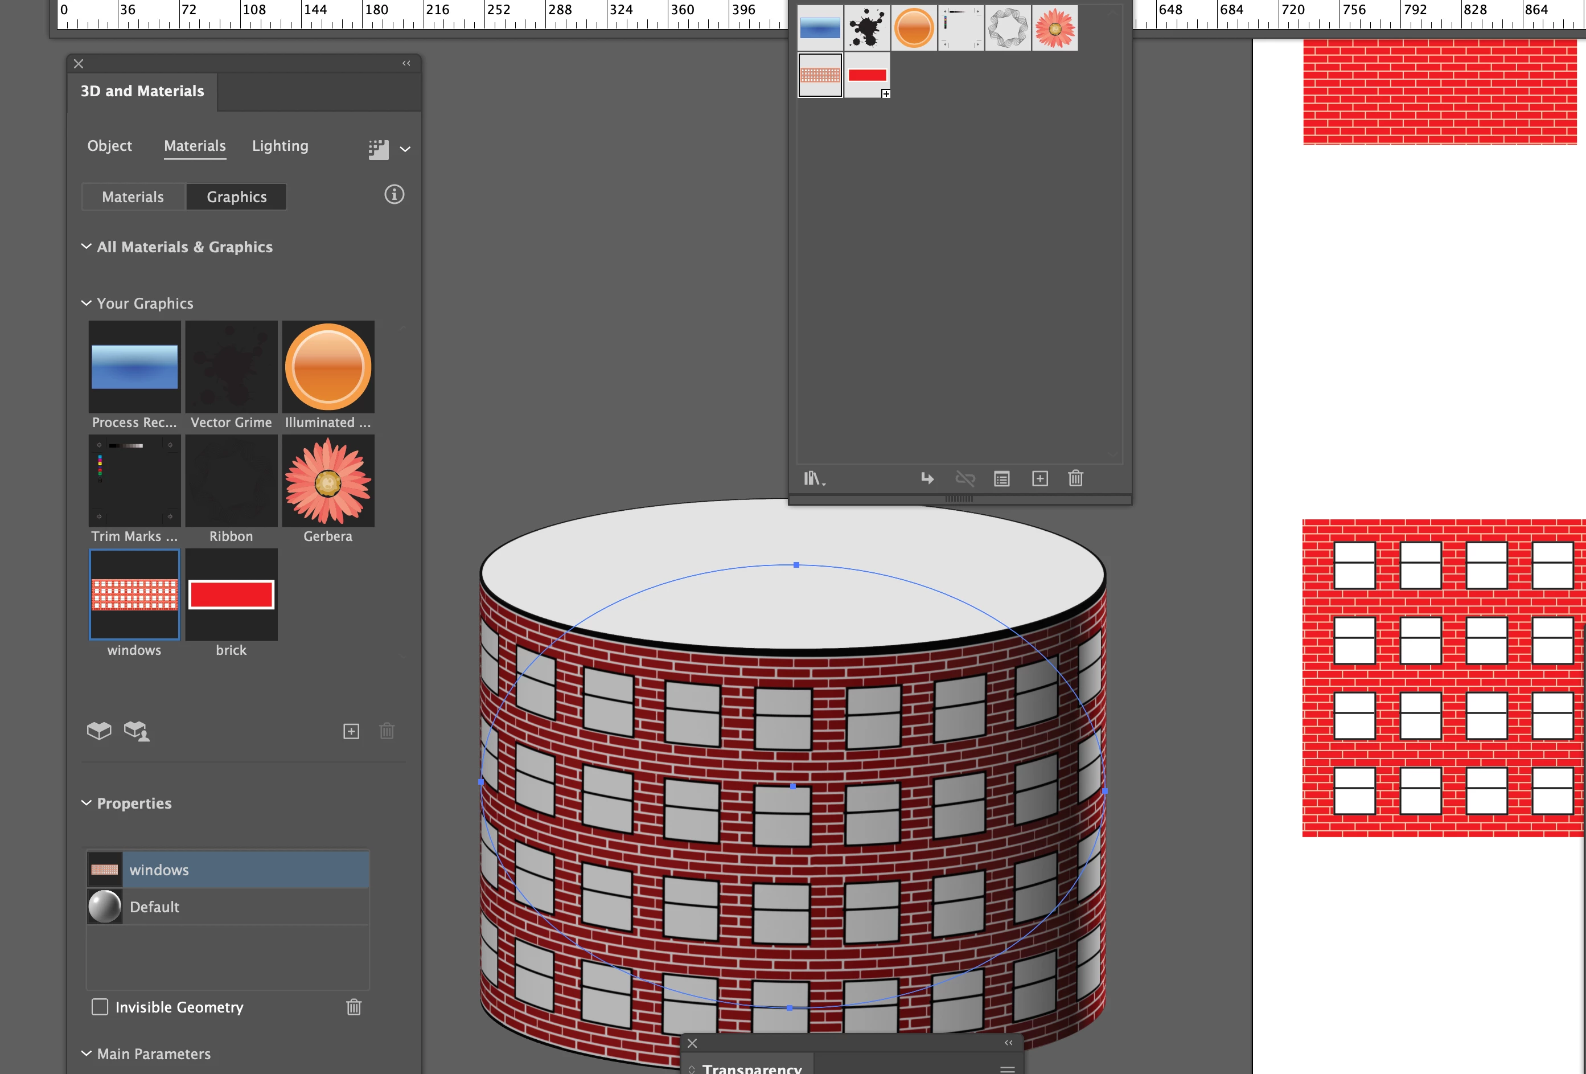Viewport: 1586px width, 1074px height.
Task: Click the Break Link to Symbol icon
Action: (x=965, y=478)
